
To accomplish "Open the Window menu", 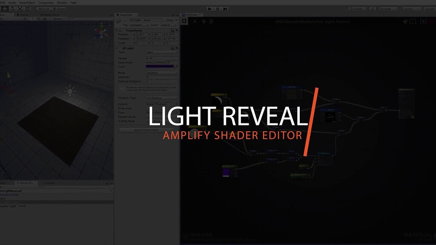I will [63, 2].
